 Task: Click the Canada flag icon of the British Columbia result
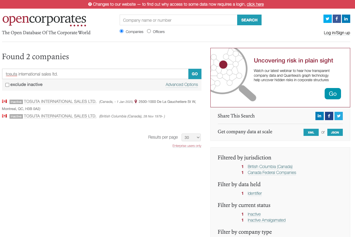coord(4,116)
